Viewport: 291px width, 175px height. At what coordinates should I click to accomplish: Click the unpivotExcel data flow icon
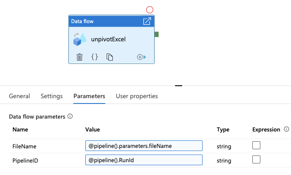coord(80,39)
